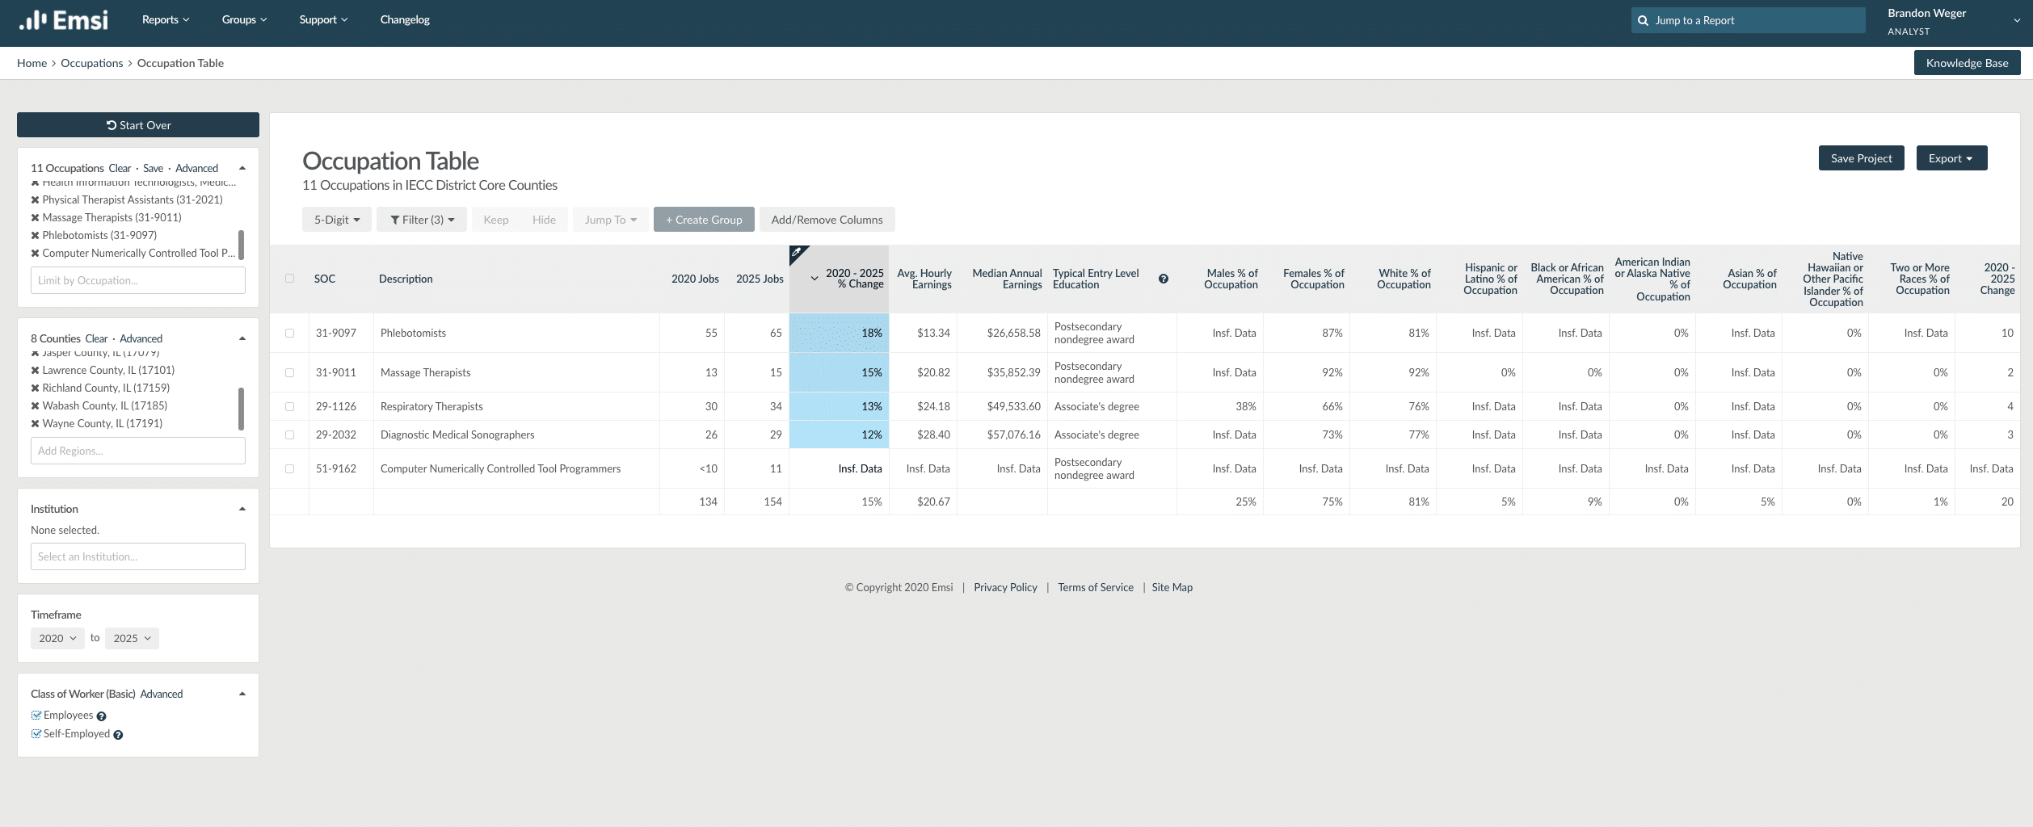Open the 2025 end year dropdown

(x=132, y=638)
